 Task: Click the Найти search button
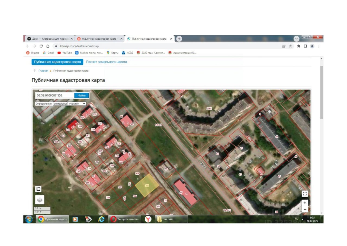[x=82, y=95]
